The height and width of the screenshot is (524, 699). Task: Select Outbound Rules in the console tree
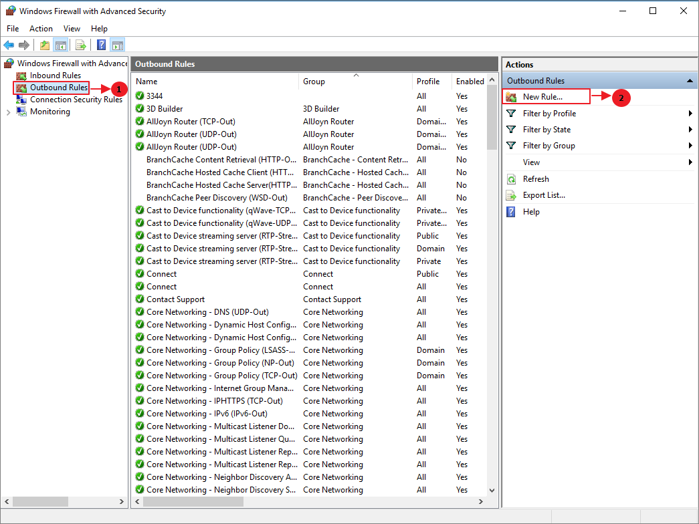point(59,88)
